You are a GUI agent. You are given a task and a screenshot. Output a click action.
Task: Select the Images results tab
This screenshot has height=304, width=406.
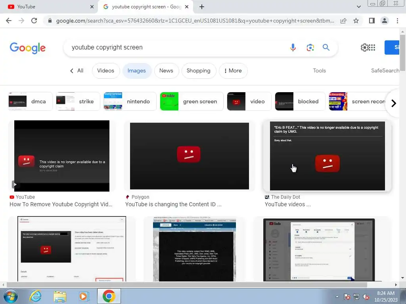click(x=137, y=70)
